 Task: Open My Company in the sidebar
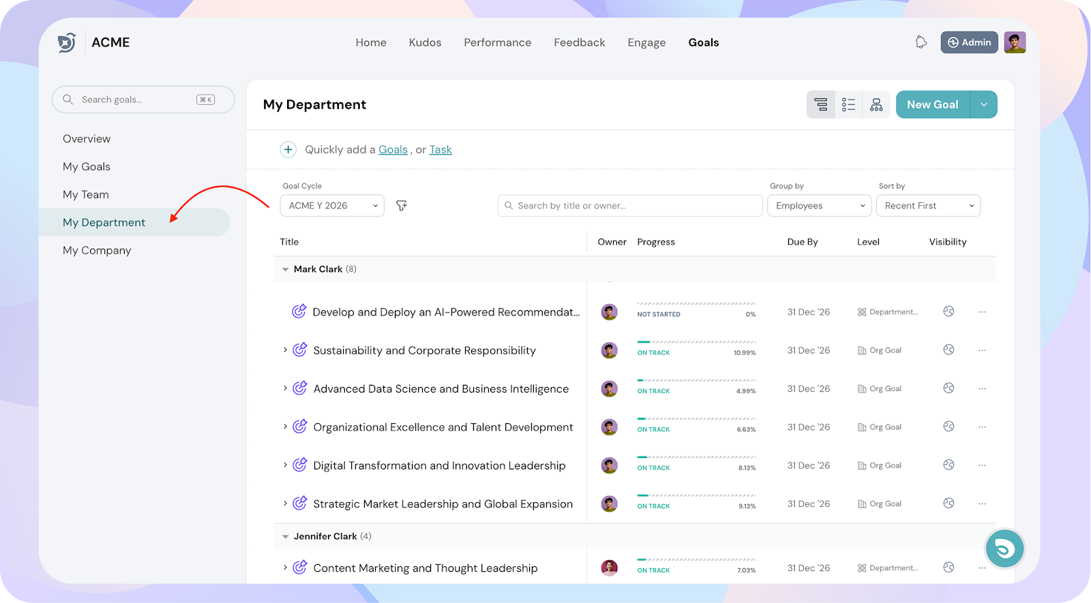click(97, 251)
